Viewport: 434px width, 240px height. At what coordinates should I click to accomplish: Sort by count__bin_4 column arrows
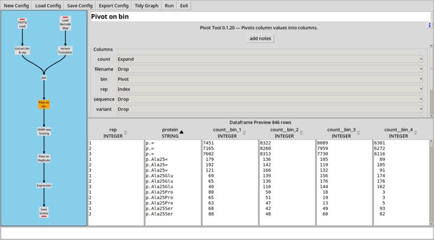(x=416, y=132)
